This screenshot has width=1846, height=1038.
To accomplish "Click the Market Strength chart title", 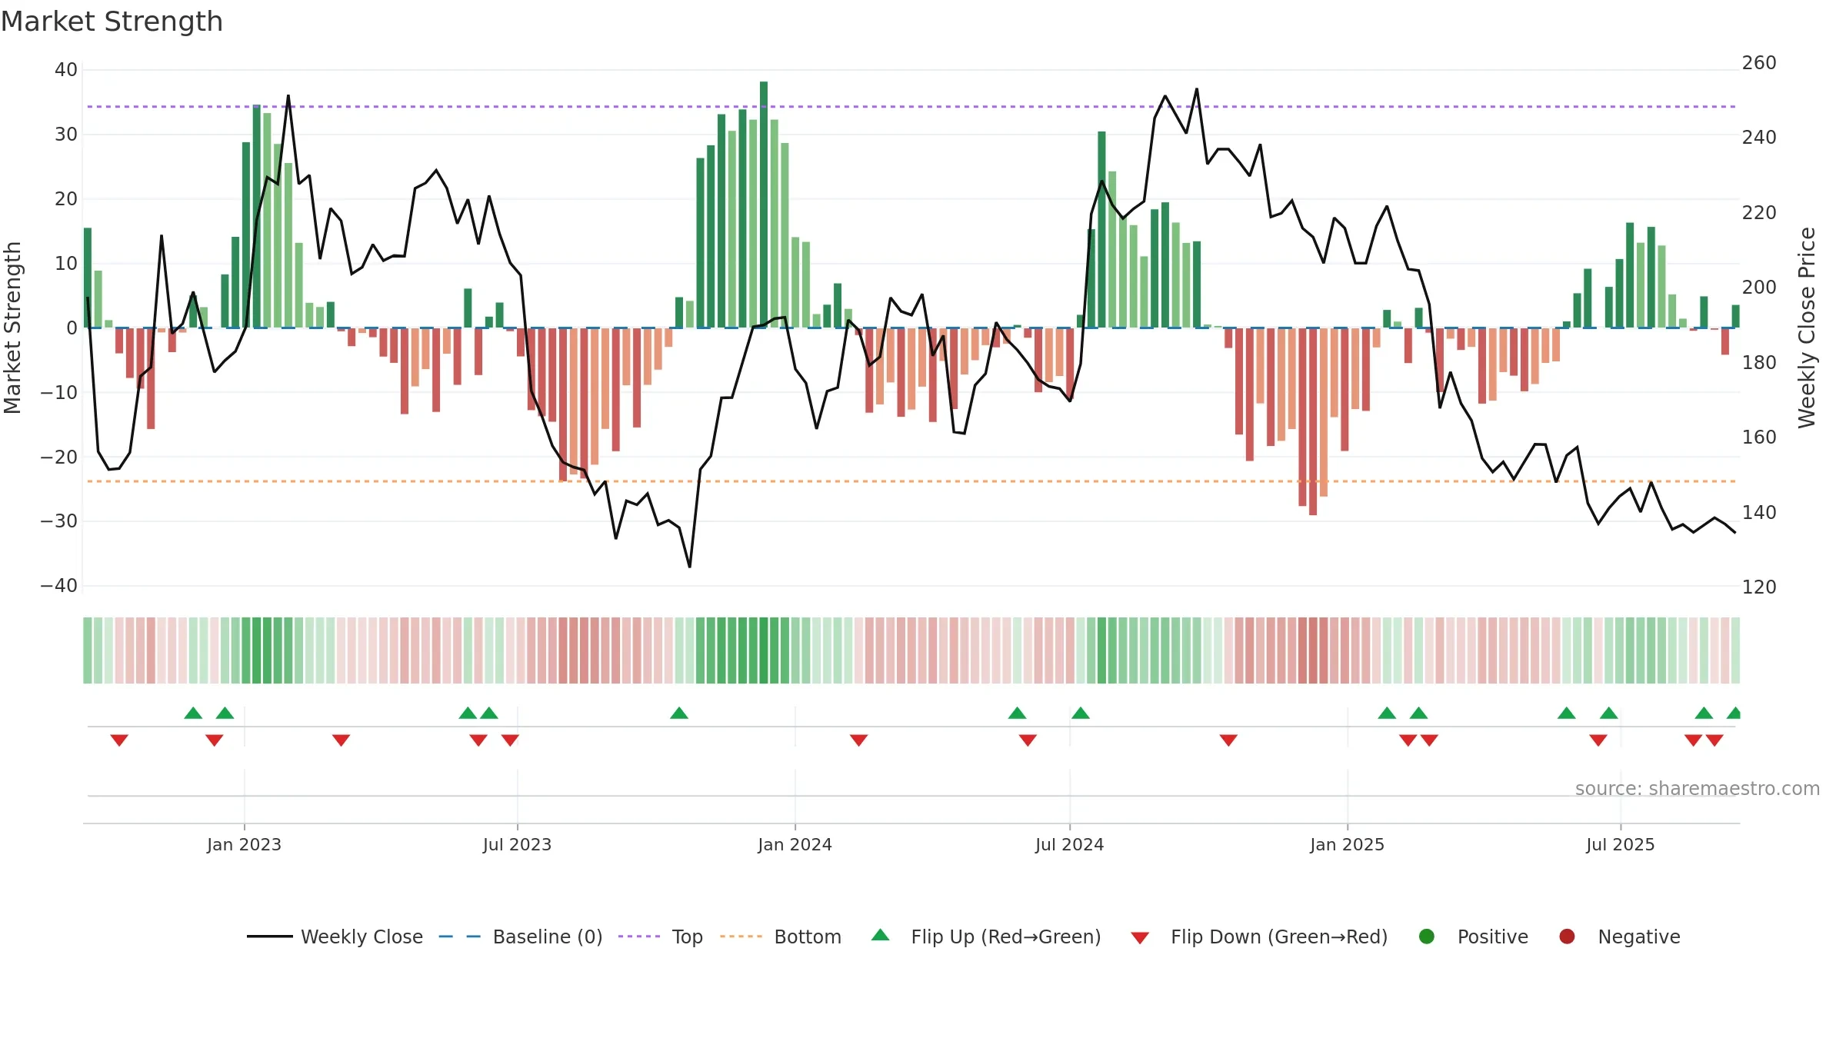I will [x=112, y=22].
